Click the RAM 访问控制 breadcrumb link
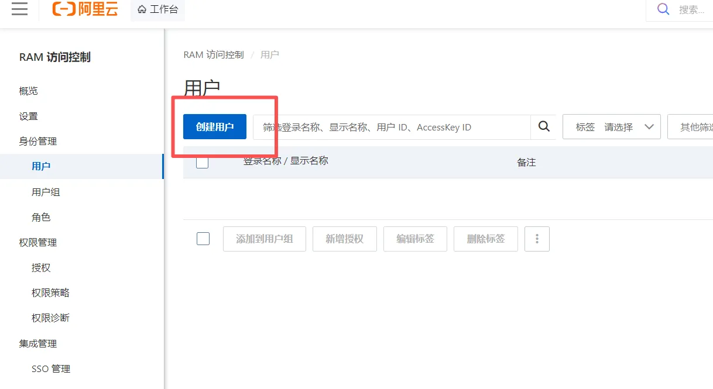713x389 pixels. [x=214, y=54]
